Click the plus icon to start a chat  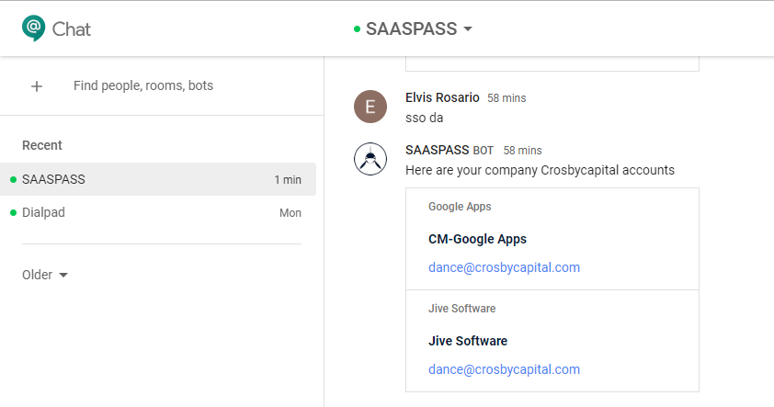pos(37,86)
